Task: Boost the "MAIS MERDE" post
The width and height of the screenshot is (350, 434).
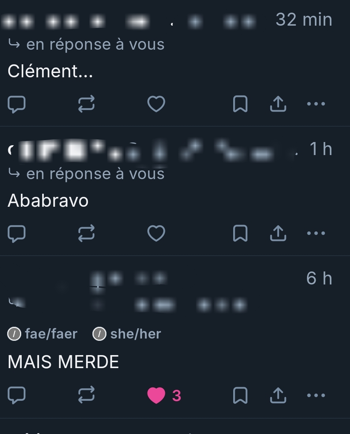Action: (x=86, y=395)
